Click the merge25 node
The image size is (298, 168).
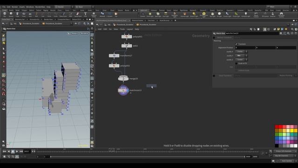coord(123,78)
